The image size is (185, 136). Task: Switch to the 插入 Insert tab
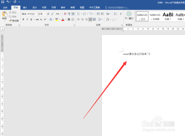[25, 7]
